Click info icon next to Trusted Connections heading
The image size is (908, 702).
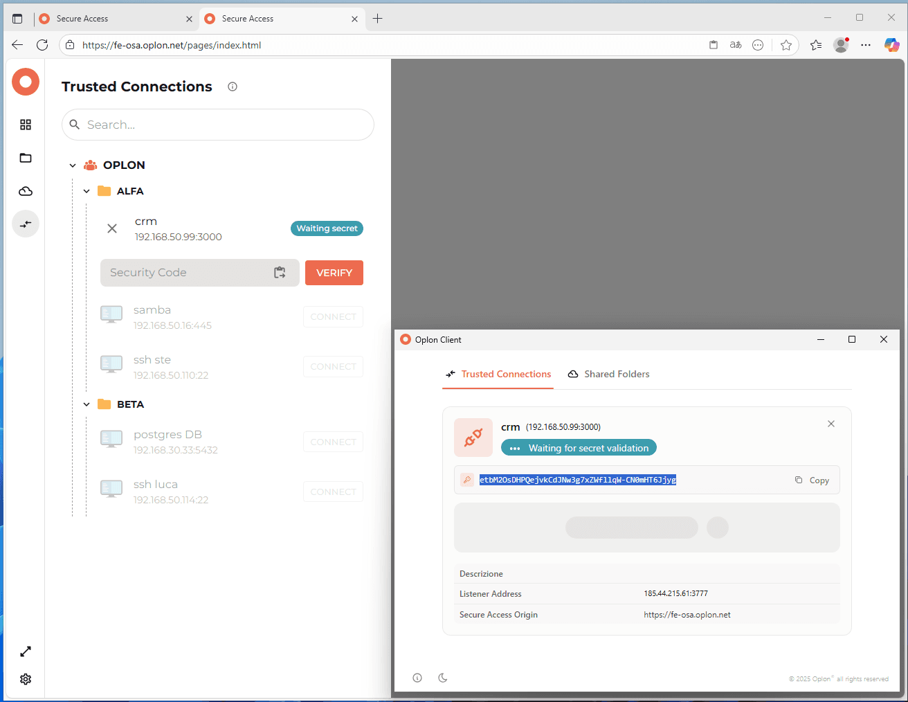(x=233, y=87)
